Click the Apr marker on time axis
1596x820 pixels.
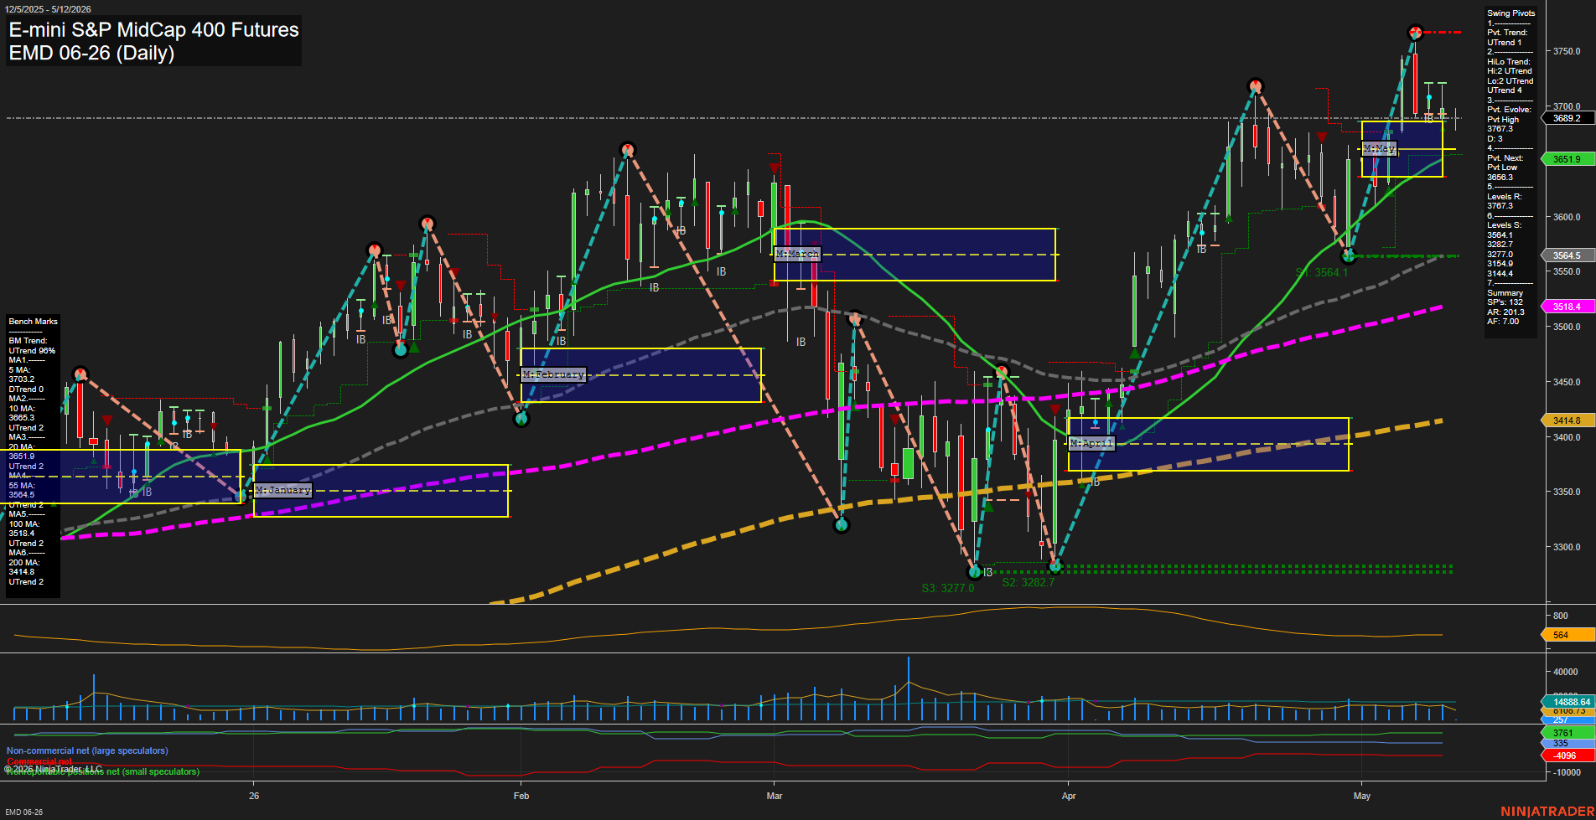click(1069, 796)
